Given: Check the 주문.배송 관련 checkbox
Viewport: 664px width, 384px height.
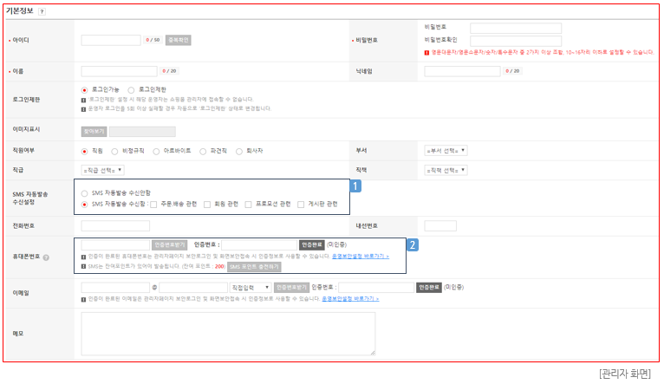Looking at the screenshot, I should (153, 205).
